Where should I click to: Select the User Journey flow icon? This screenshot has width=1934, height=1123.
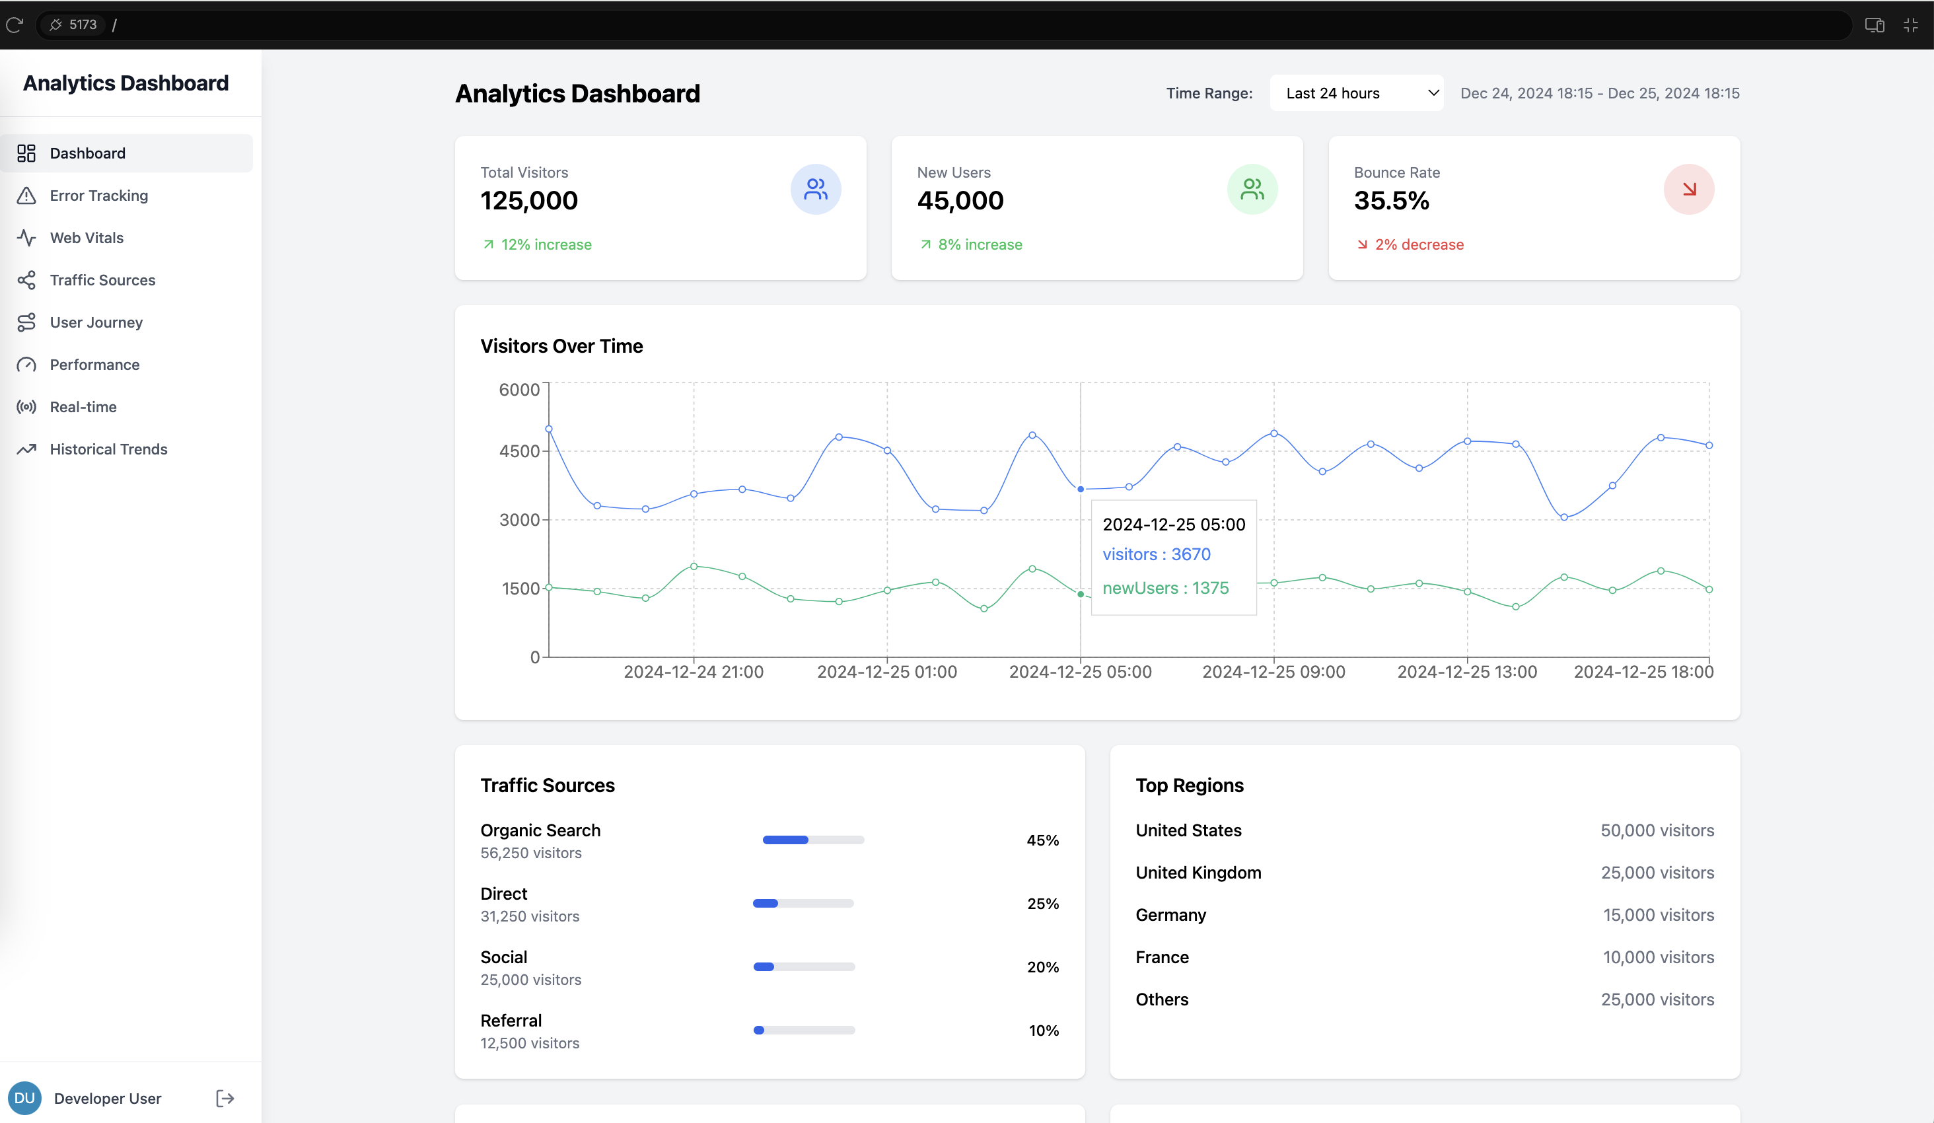click(x=27, y=322)
